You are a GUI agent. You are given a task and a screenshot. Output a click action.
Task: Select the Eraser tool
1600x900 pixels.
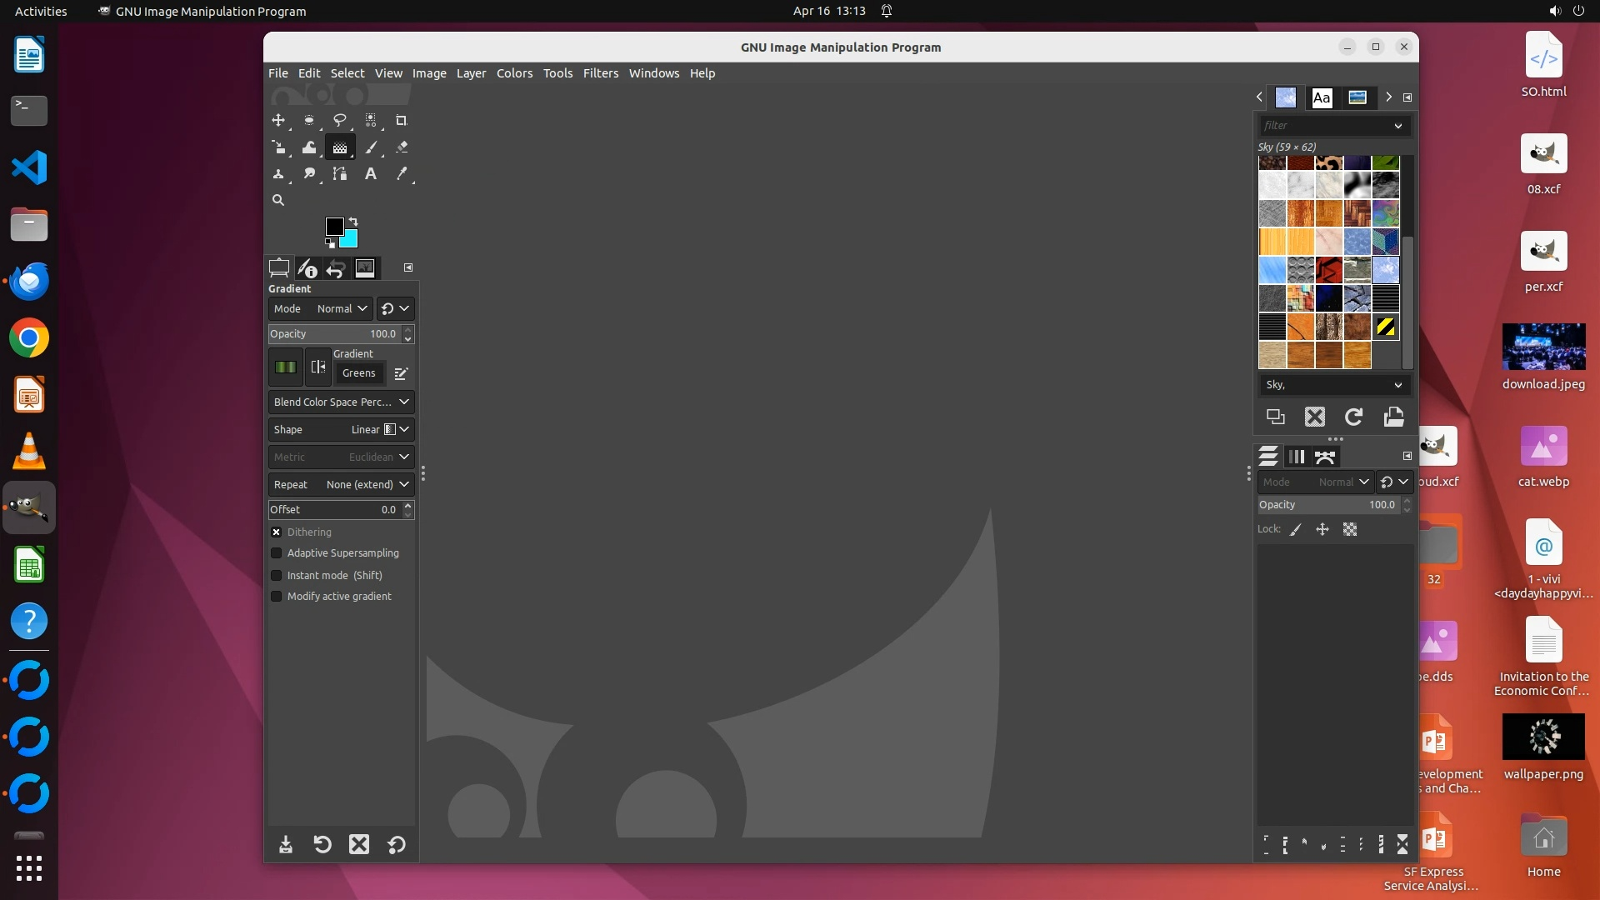(402, 147)
